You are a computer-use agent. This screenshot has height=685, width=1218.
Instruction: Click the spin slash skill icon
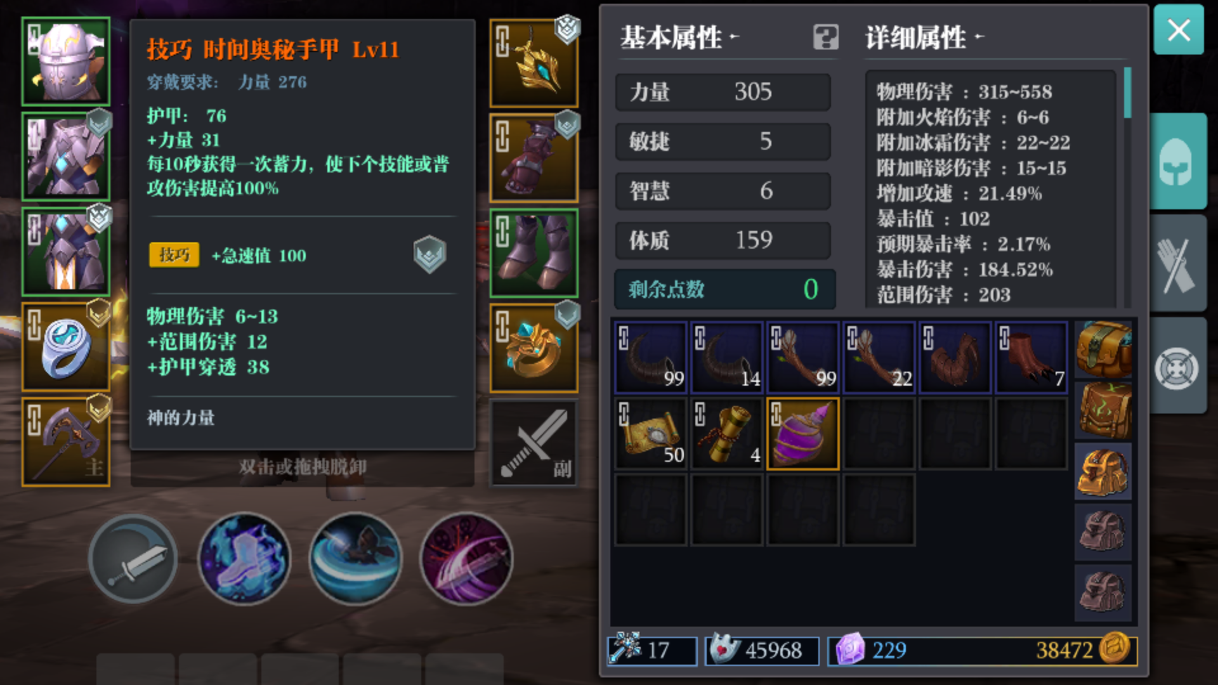click(355, 558)
